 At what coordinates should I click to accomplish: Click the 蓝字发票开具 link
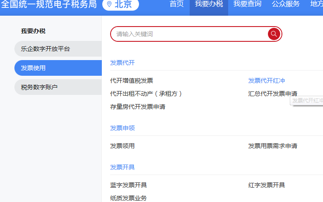coord(129,185)
